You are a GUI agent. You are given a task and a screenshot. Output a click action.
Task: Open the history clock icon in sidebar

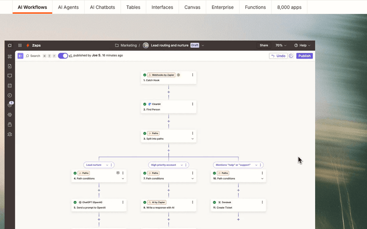[10, 95]
